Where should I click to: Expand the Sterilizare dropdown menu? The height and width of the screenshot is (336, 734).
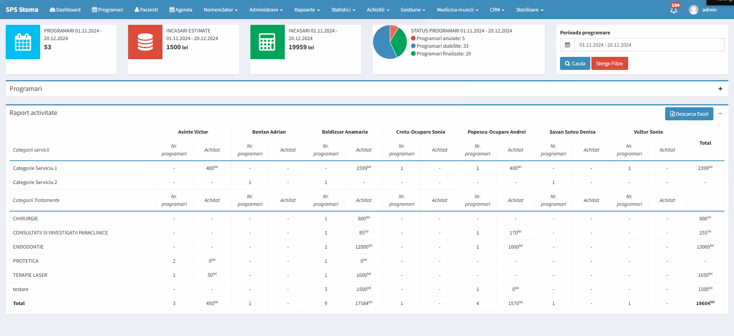click(x=529, y=10)
